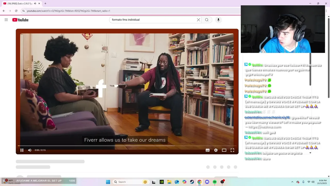
Task: Reload the current page
Action: pos(16,11)
